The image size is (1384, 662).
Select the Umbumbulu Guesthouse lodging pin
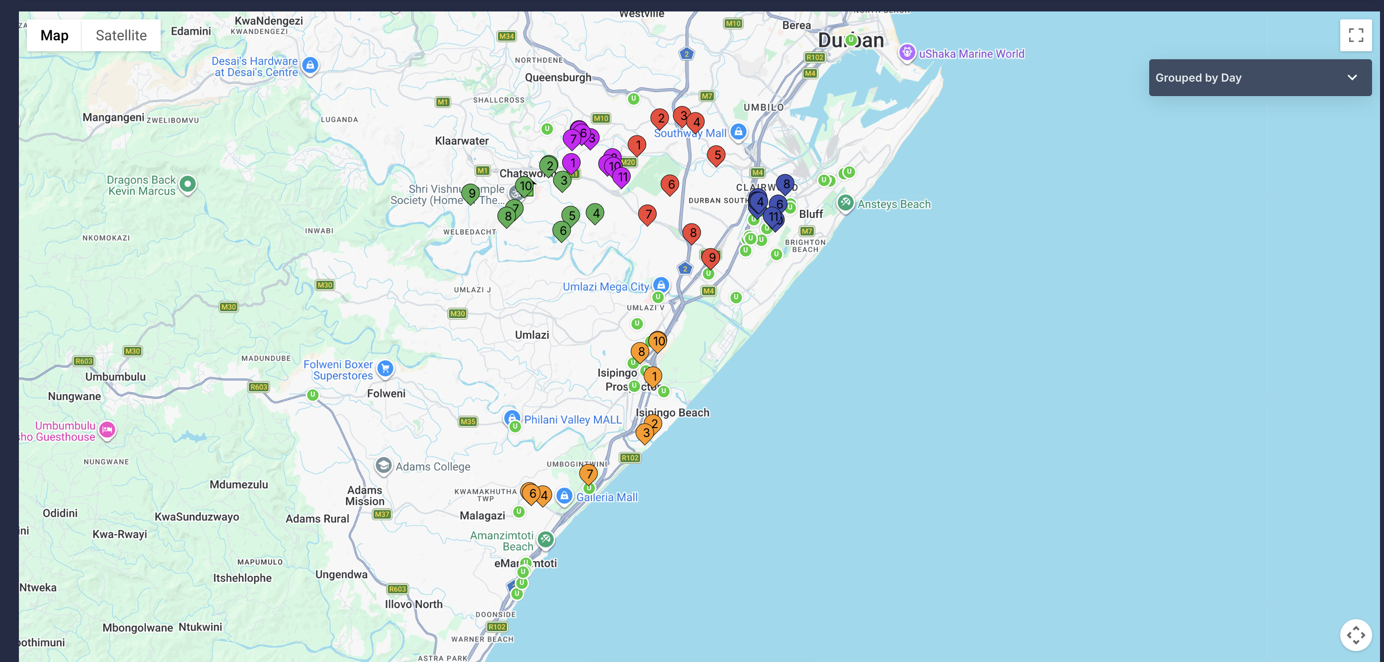pyautogui.click(x=107, y=430)
